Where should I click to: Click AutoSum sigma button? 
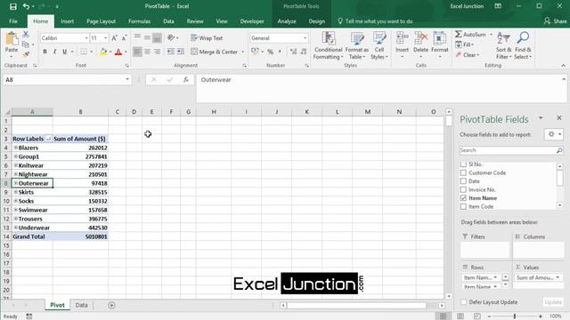point(470,35)
